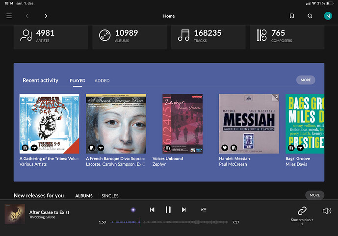This screenshot has height=236, width=338.
Task: Open bookmarks from the header
Action: [292, 16]
